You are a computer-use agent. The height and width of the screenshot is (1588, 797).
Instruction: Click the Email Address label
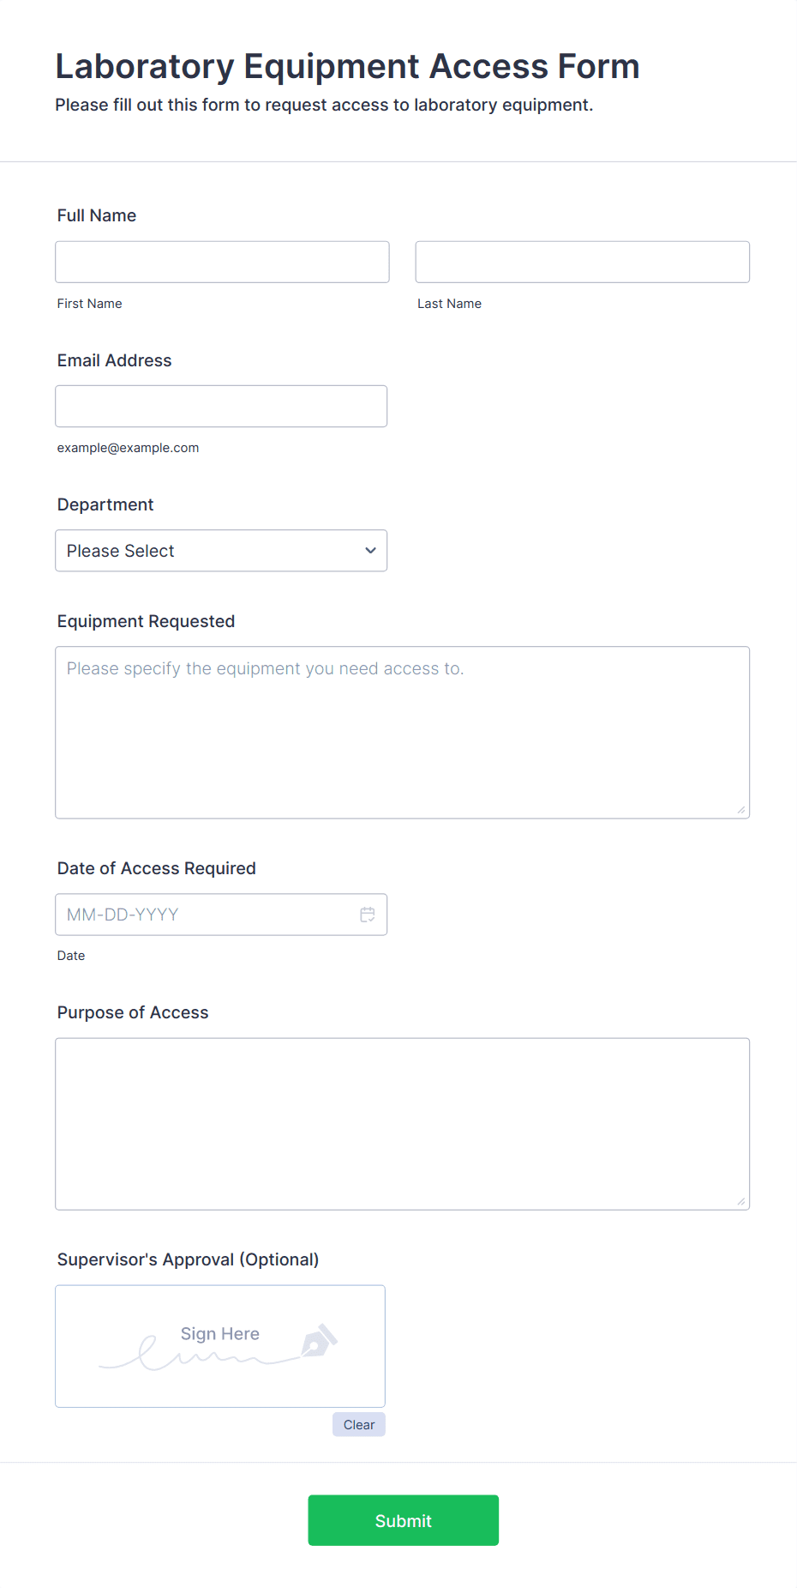coord(114,360)
